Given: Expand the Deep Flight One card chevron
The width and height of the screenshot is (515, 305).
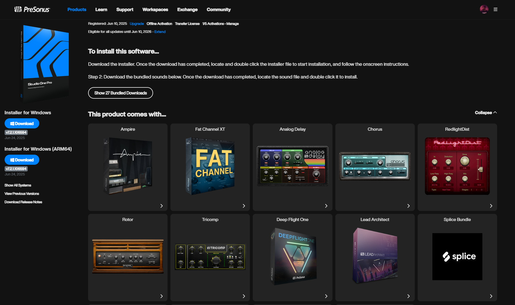Looking at the screenshot, I should [x=326, y=296].
